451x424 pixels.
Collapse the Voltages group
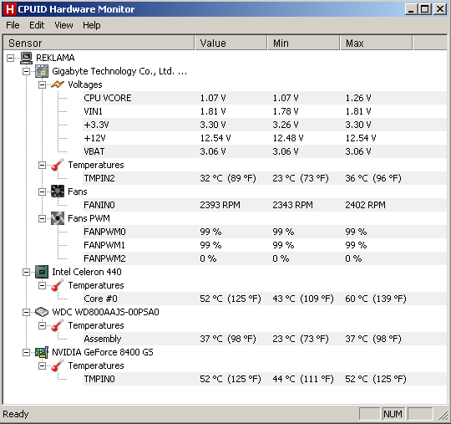(42, 84)
